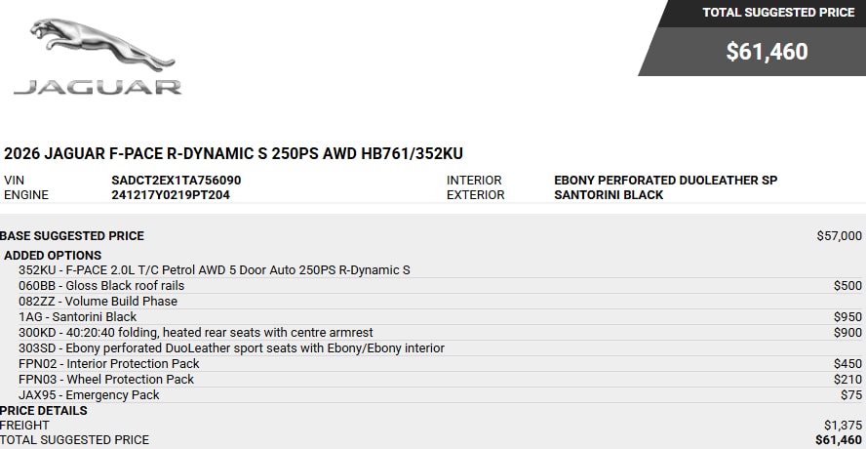This screenshot has height=449, width=866.
Task: Select the TOTAL SUGGESTED PRICE banner heading
Action: click(x=778, y=13)
